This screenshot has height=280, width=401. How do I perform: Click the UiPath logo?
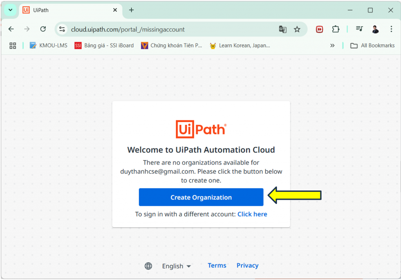pyautogui.click(x=201, y=129)
